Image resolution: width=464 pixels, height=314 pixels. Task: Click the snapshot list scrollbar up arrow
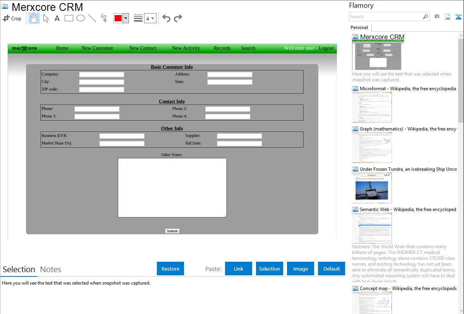tap(461, 36)
